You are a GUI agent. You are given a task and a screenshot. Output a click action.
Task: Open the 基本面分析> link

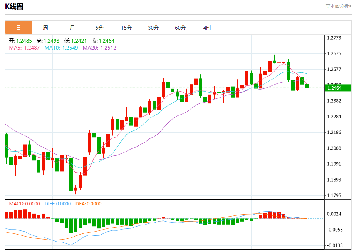[x=338, y=6]
